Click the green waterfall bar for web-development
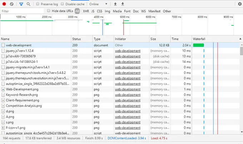Image resolution: width=243 pixels, height=144 pixels. 198,45
